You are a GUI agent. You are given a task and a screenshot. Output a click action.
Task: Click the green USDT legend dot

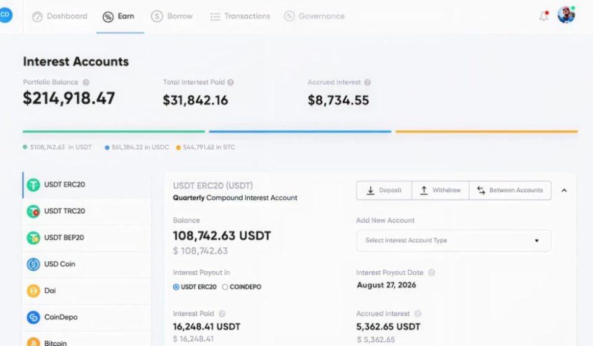pyautogui.click(x=25, y=147)
